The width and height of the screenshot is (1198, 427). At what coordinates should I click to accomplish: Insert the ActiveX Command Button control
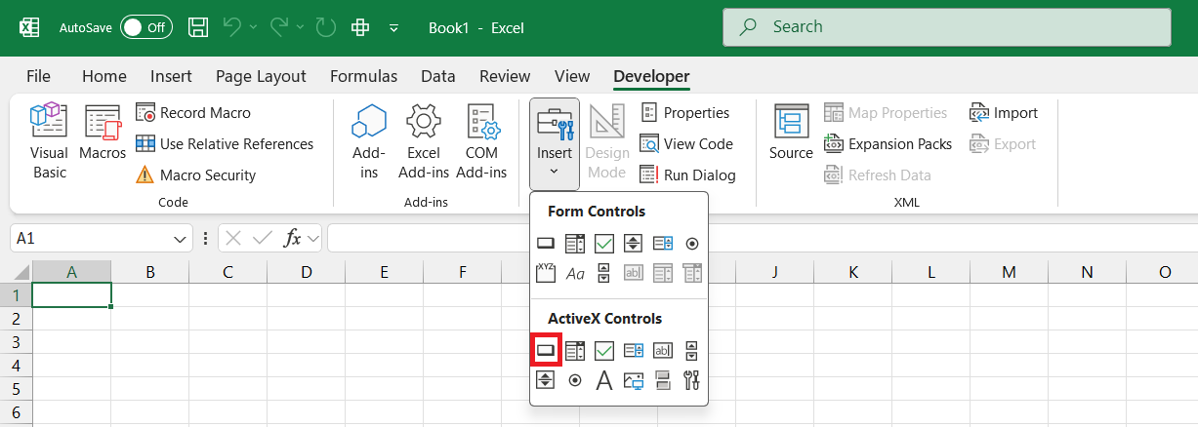coord(546,350)
